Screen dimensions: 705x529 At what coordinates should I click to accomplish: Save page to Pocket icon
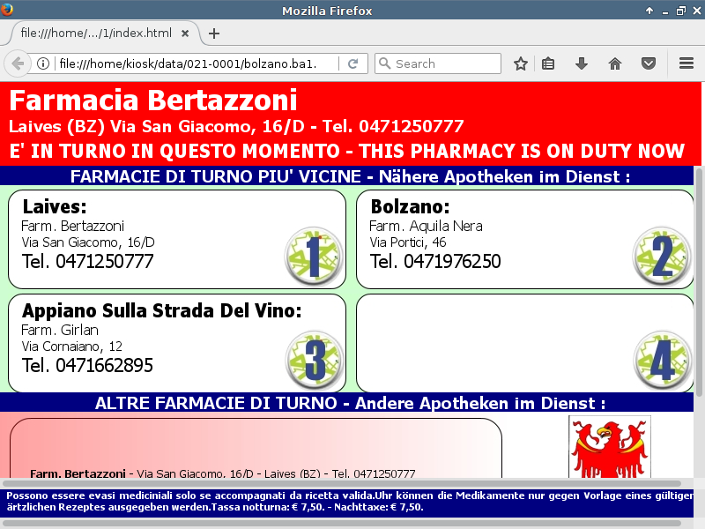649,63
